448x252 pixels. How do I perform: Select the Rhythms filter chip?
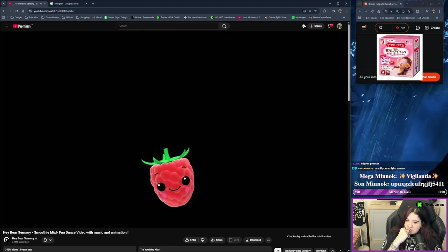pyautogui.click(x=321, y=251)
